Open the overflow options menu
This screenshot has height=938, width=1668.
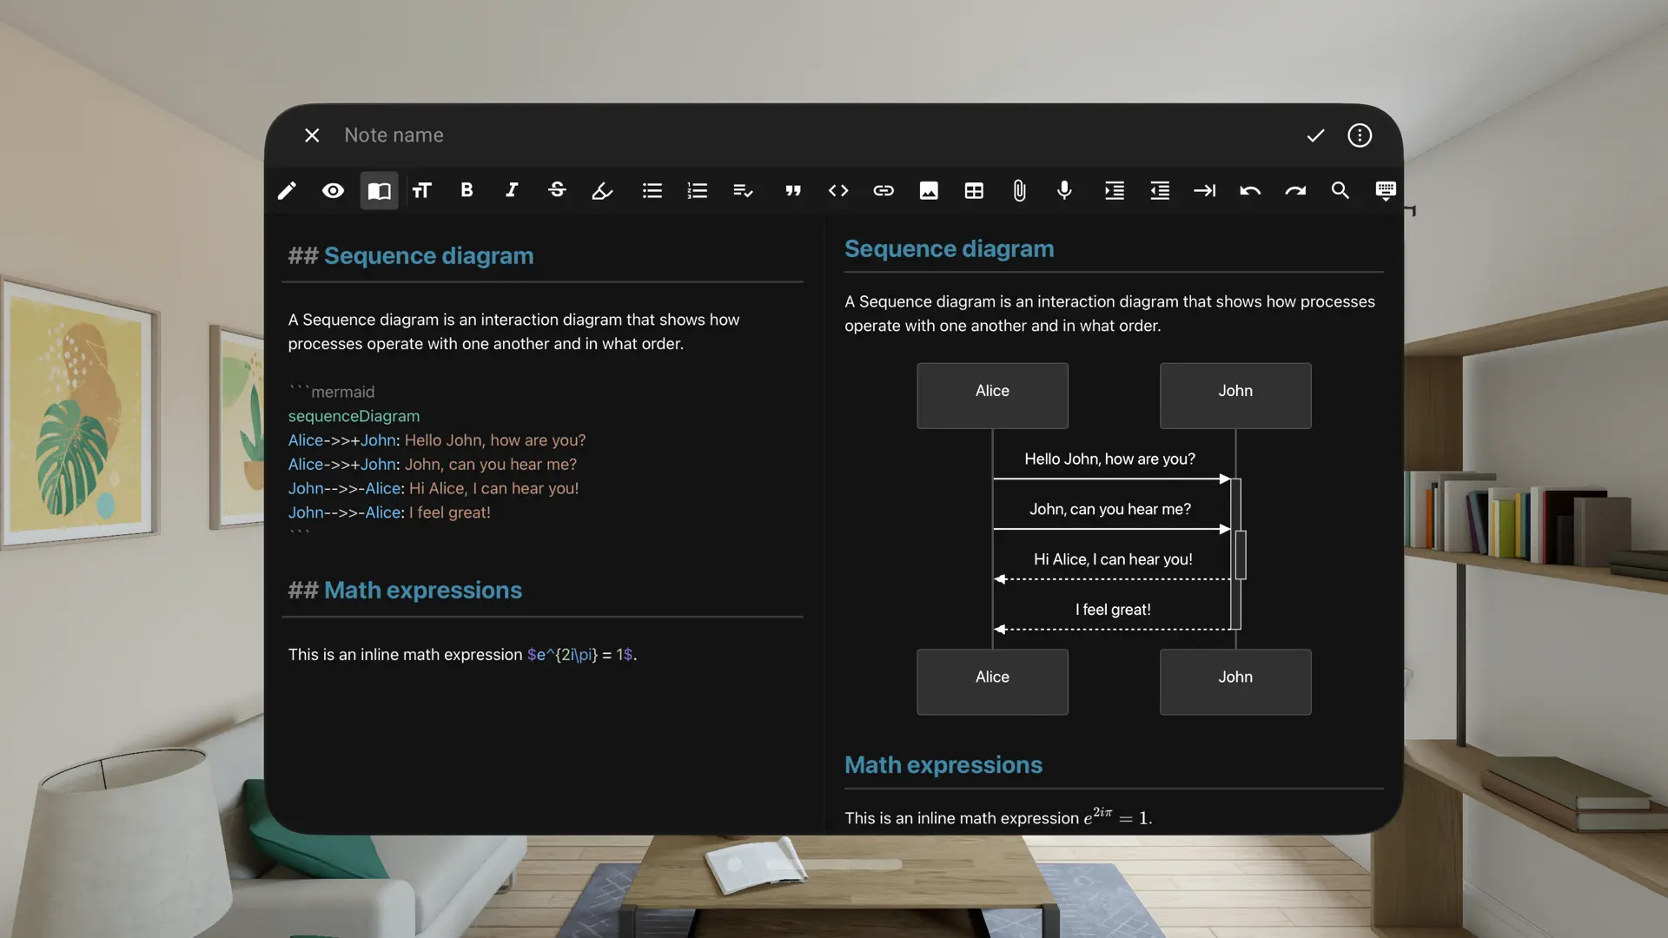(x=1359, y=135)
